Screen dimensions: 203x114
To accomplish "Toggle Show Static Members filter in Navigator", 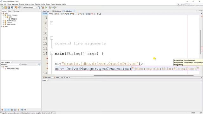I will pyautogui.click(x=9, y=110).
